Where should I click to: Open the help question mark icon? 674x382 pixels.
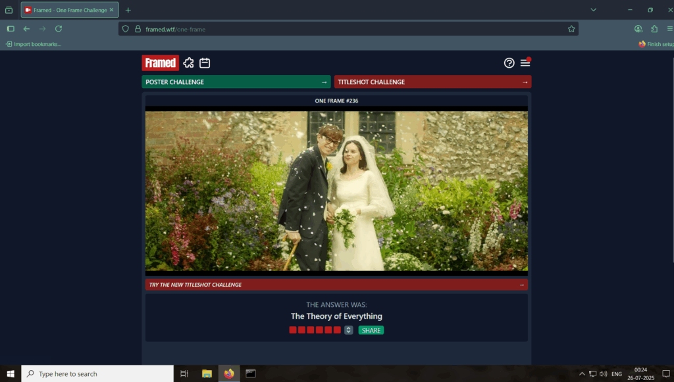click(509, 63)
